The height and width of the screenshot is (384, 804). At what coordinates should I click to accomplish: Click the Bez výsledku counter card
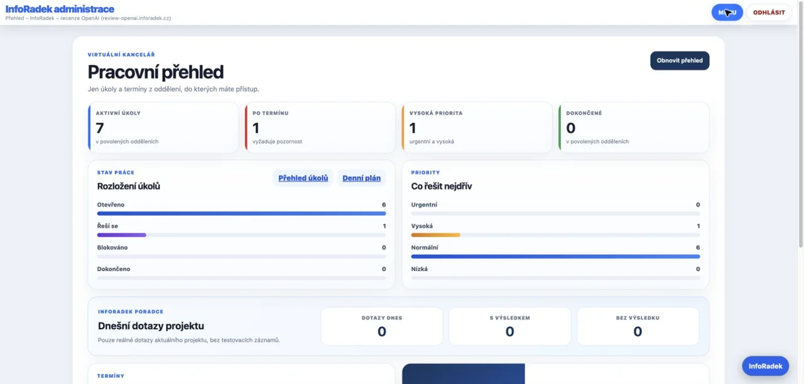click(x=638, y=326)
